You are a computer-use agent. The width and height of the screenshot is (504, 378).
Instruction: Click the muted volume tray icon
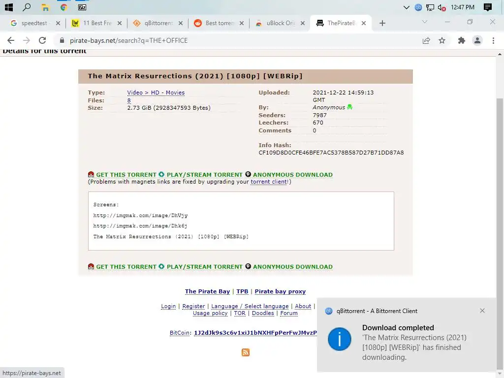441,8
